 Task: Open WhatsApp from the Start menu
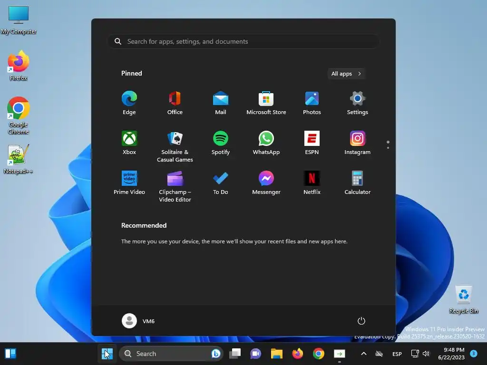coord(266,143)
